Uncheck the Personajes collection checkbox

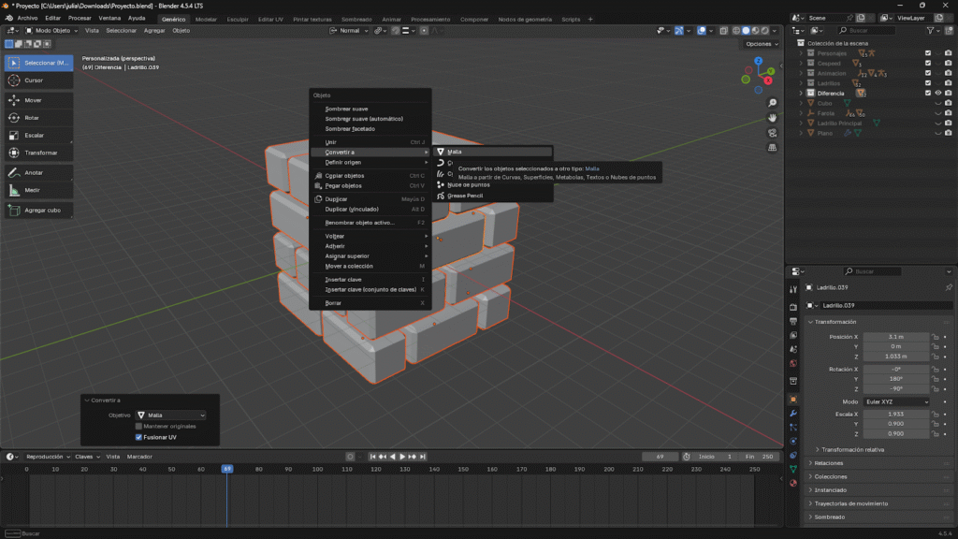928,53
